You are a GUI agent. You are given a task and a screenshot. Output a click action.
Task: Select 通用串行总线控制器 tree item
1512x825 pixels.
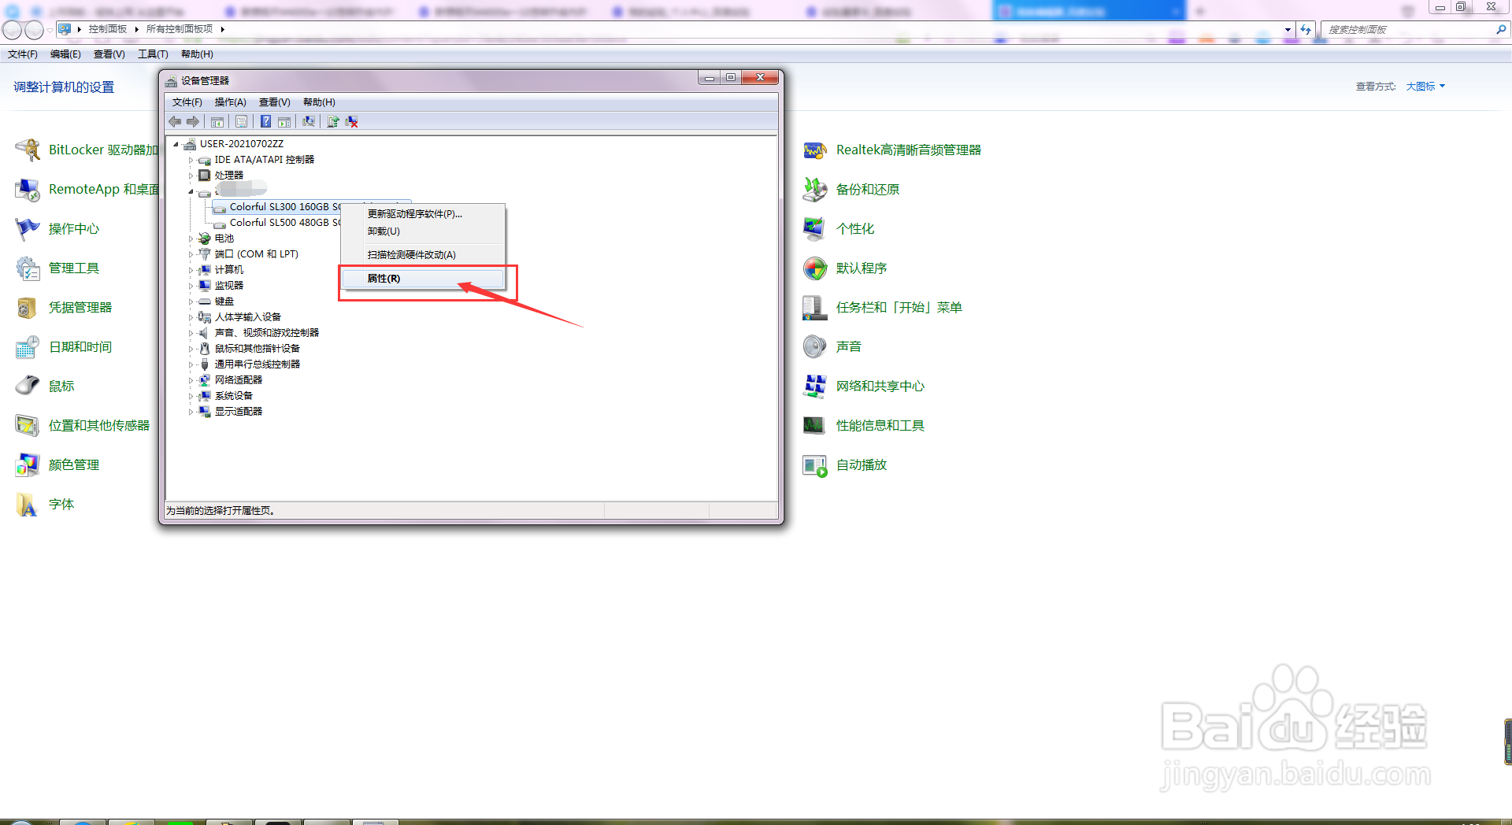click(257, 364)
